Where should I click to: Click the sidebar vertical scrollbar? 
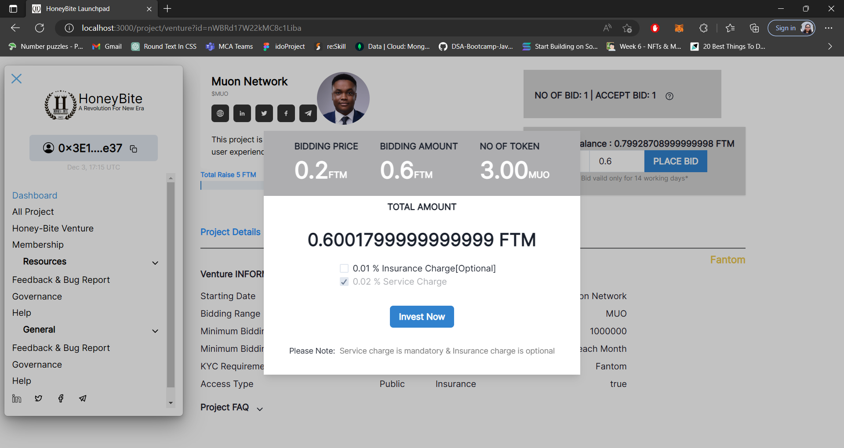tap(171, 285)
